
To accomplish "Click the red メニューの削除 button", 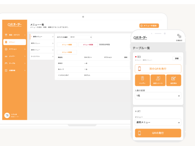I will click(88, 45).
